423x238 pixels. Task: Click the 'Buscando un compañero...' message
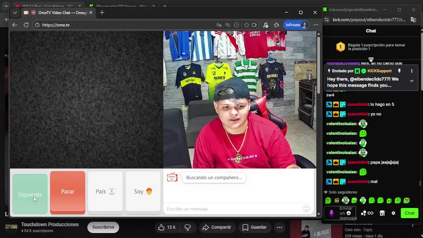click(214, 178)
